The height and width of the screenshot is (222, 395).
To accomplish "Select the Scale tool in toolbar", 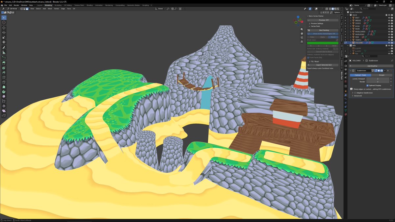I will pyautogui.click(x=4, y=37).
